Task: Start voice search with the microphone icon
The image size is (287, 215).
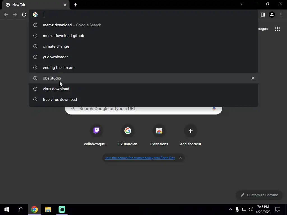Action: (x=214, y=109)
